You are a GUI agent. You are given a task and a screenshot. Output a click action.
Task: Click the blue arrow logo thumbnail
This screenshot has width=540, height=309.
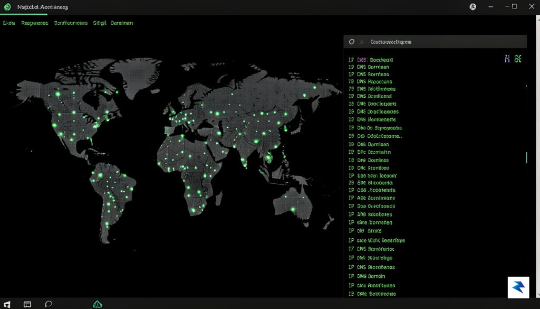[518, 287]
